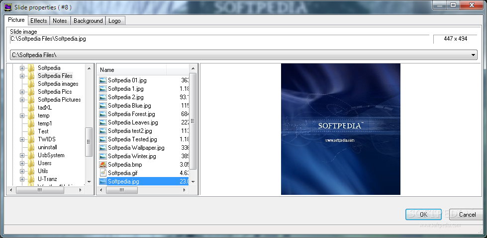Sort files by the Name column header
This screenshot has width=487, height=238.
point(133,70)
